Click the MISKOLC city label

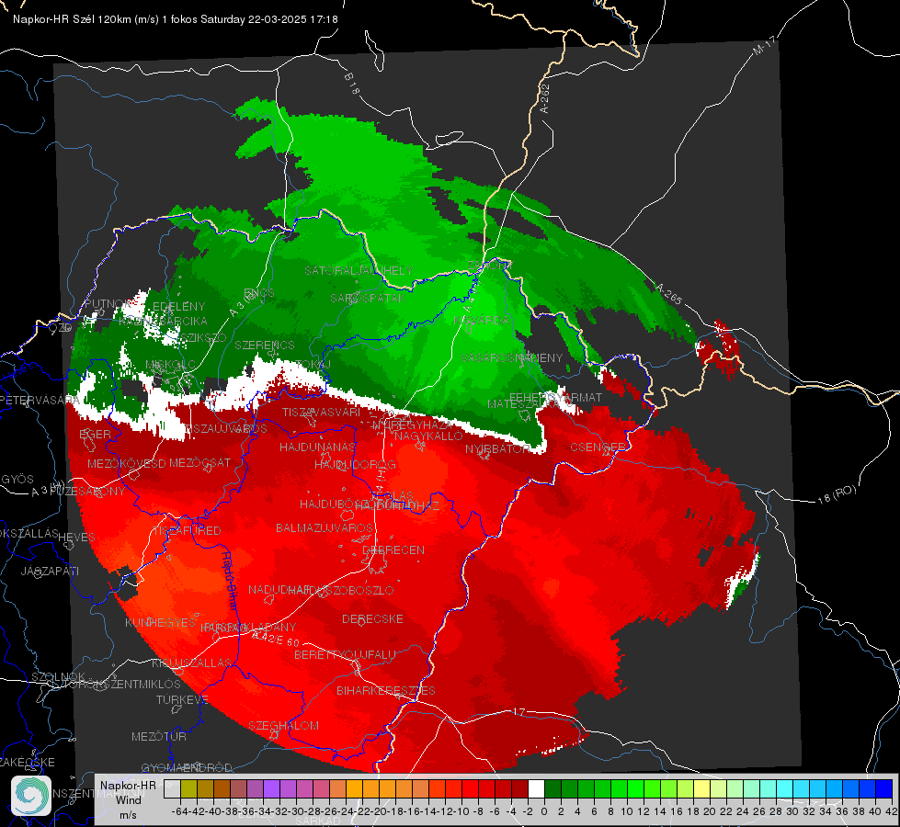pos(170,365)
